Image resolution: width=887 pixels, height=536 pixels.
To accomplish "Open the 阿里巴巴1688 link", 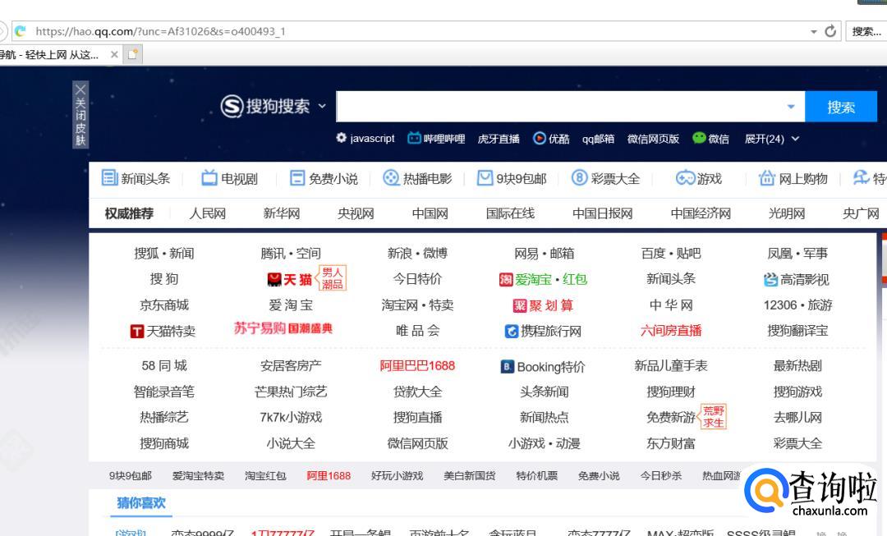I will (x=417, y=366).
